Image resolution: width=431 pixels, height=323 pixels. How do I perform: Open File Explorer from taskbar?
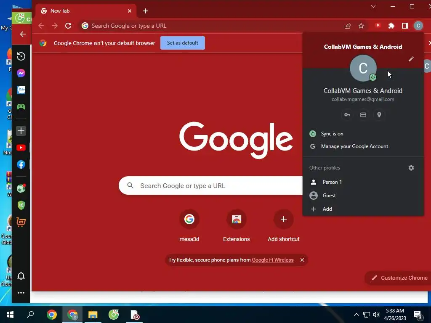pos(93,315)
